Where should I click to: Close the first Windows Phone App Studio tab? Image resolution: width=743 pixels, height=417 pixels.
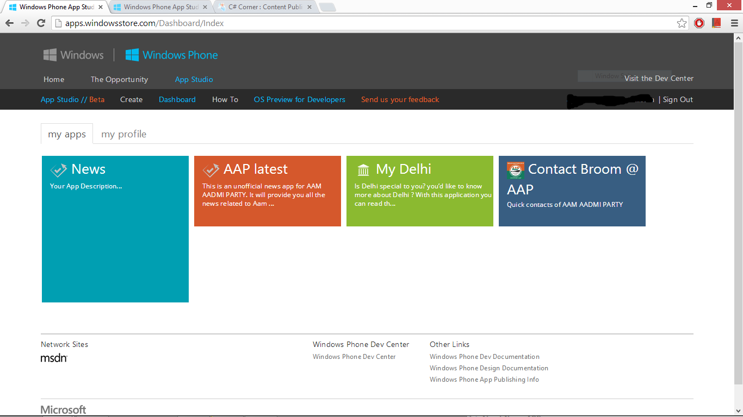point(101,7)
